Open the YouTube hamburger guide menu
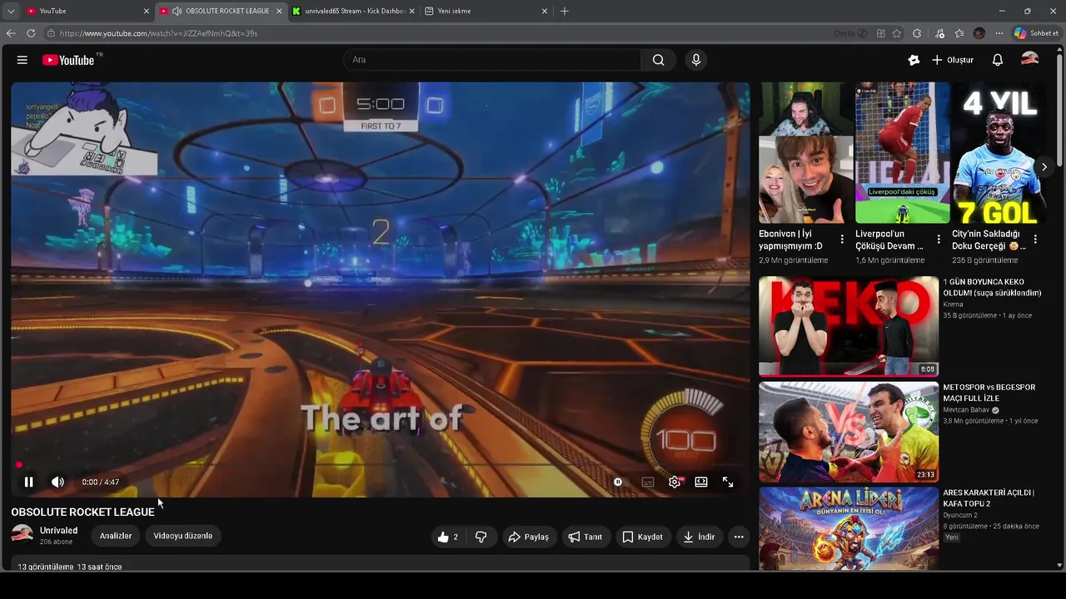1066x599 pixels. [x=22, y=60]
